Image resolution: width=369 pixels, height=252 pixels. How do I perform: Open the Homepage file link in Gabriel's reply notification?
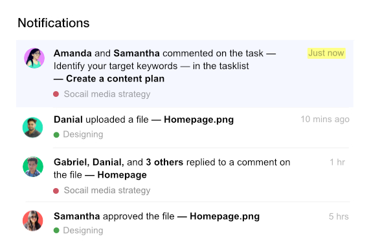[x=122, y=175]
